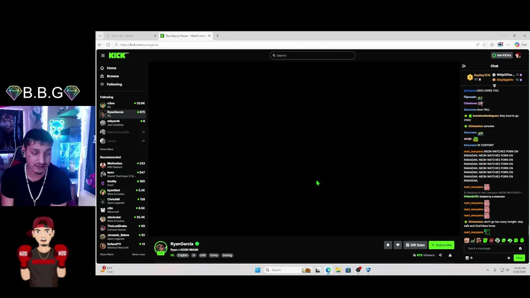Viewport: 530px width, 298px height.
Task: Pick the first face emote in the quick emote bar
Action: (x=467, y=240)
